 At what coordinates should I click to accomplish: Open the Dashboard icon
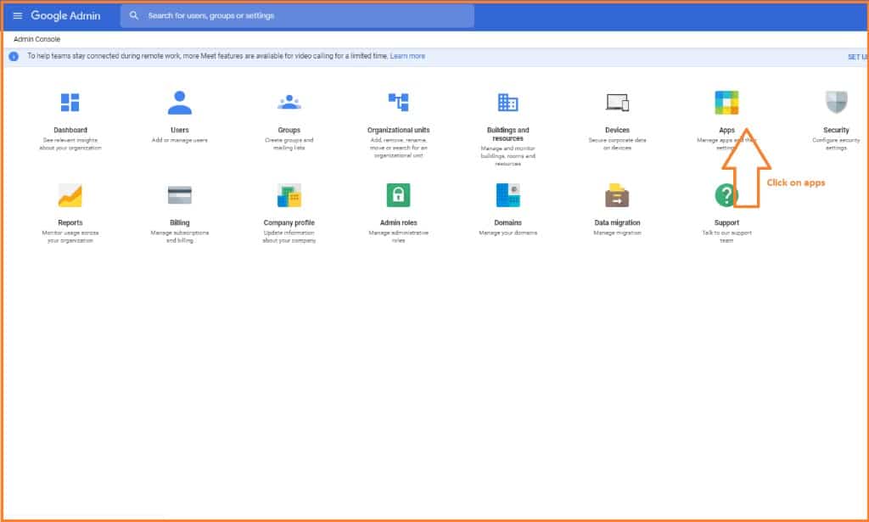click(70, 103)
